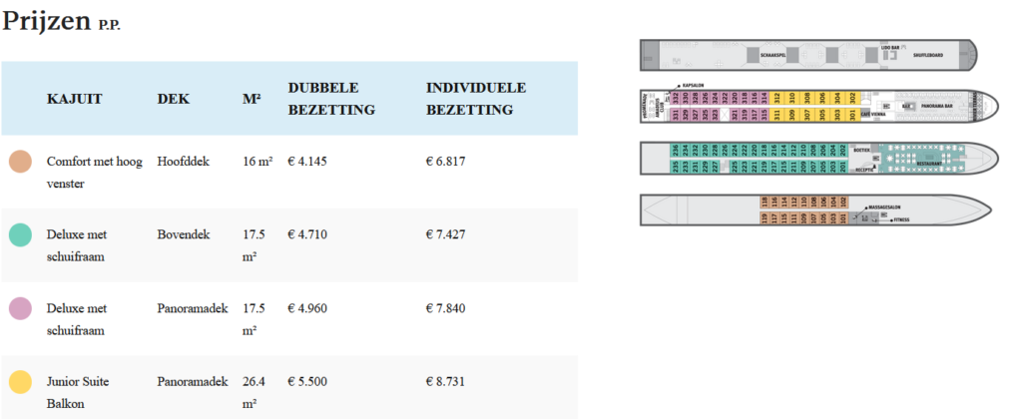Click the Comfort met hoog venster cabin name
The height and width of the screenshot is (419, 1022).
click(93, 172)
